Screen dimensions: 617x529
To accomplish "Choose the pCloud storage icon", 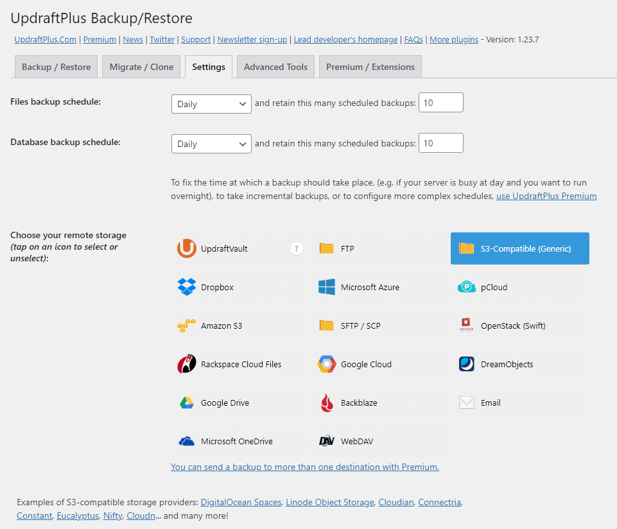I will pos(467,287).
